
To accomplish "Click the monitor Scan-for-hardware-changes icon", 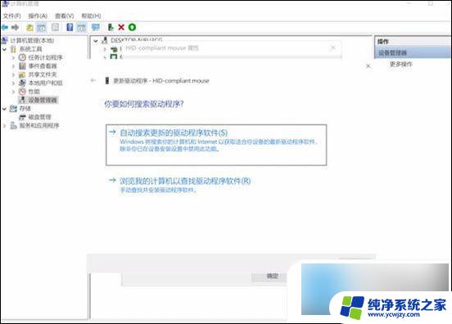I will (x=95, y=27).
